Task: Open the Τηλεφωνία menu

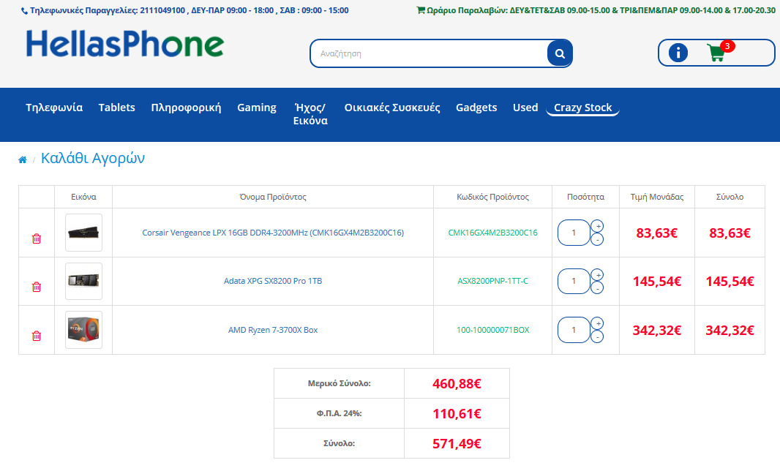Action: [54, 108]
